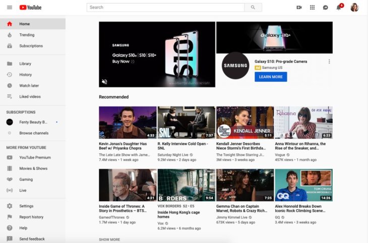
Task: Open the Samsung ad options menu
Action: (x=329, y=62)
